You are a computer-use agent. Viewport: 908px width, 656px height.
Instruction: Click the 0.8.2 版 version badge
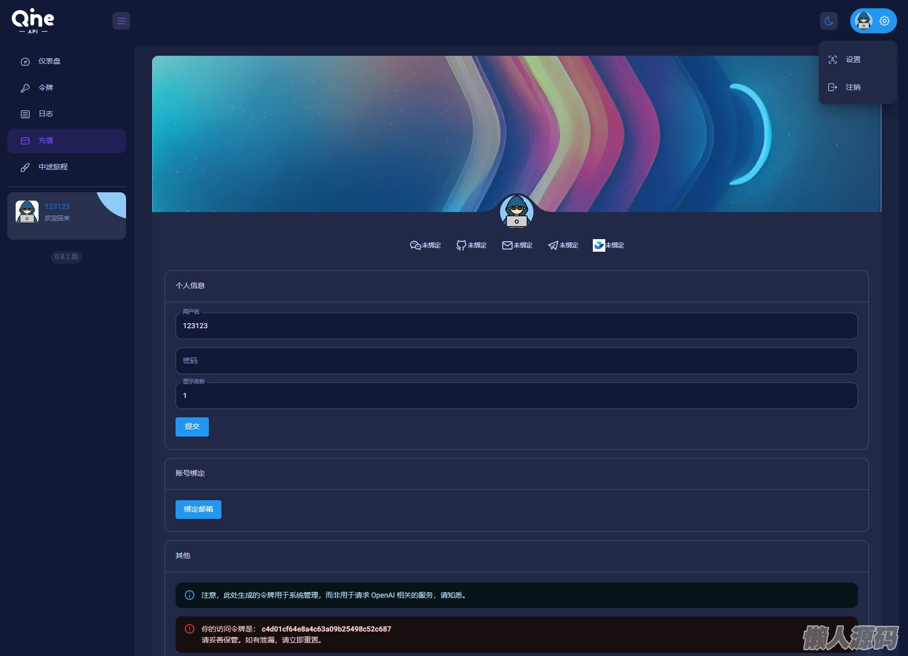coord(67,257)
